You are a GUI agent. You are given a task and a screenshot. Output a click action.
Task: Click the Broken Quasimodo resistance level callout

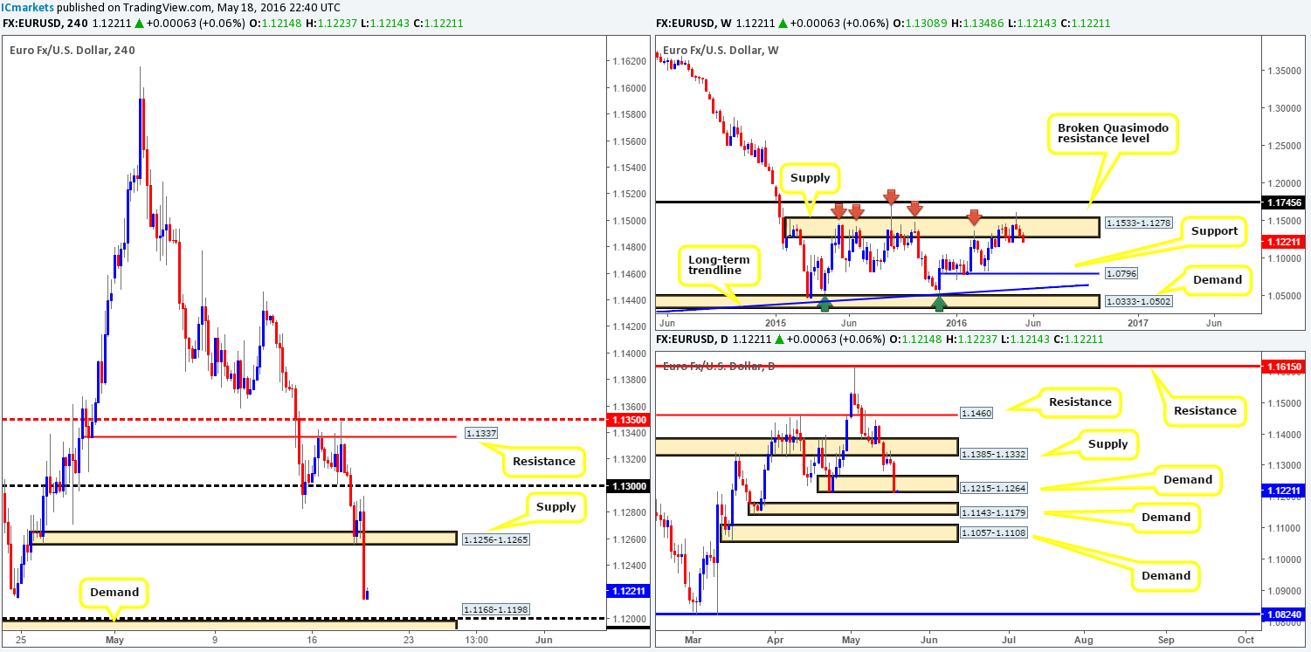(x=1112, y=131)
